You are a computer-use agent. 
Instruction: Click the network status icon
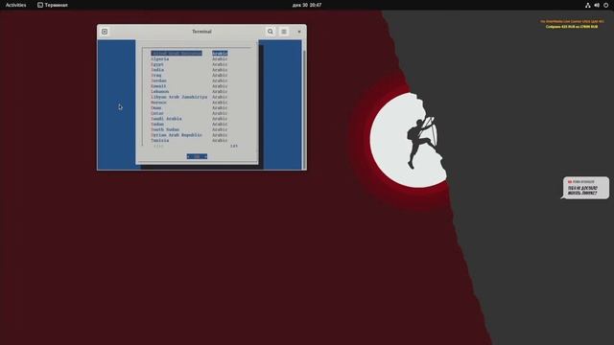click(x=588, y=5)
